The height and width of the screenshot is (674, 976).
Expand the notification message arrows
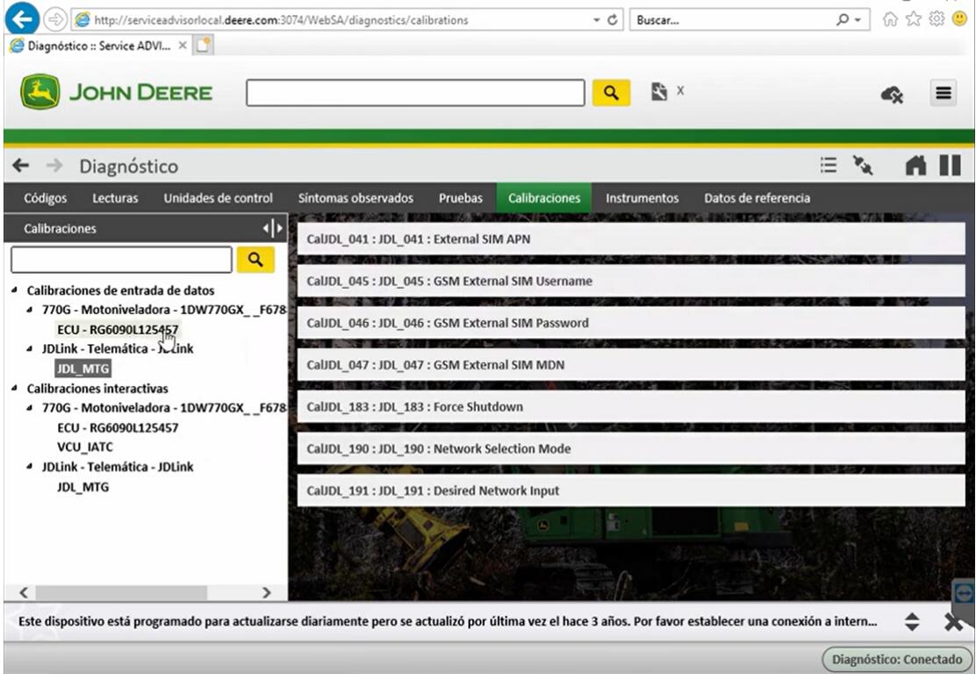912,621
